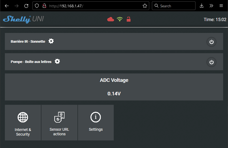Open the Sensor URL actions section
This screenshot has width=228, height=148.
pos(60,123)
